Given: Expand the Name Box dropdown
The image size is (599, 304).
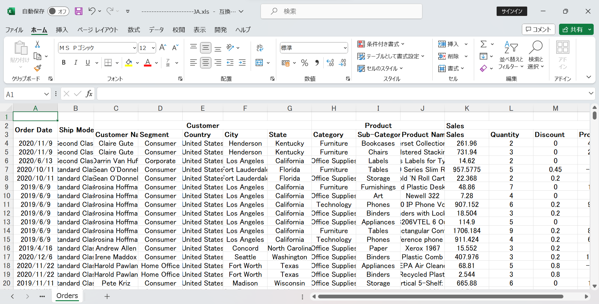Looking at the screenshot, I should tap(46, 94).
